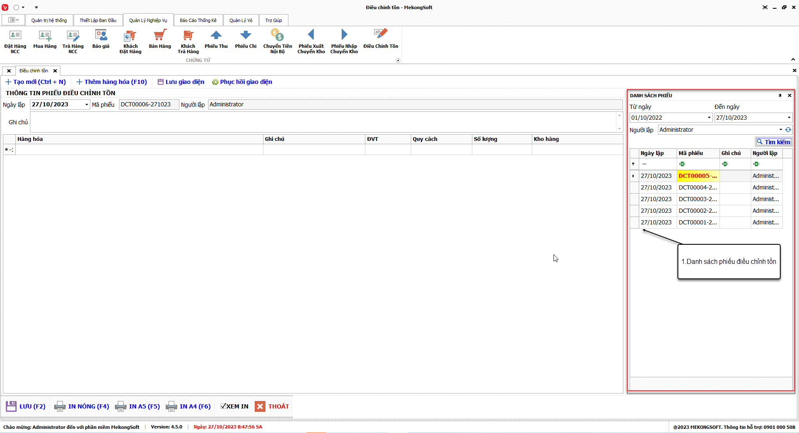The height and width of the screenshot is (433, 799).
Task: Switch to the Quản trị hệ thống tab
Action: click(x=49, y=20)
